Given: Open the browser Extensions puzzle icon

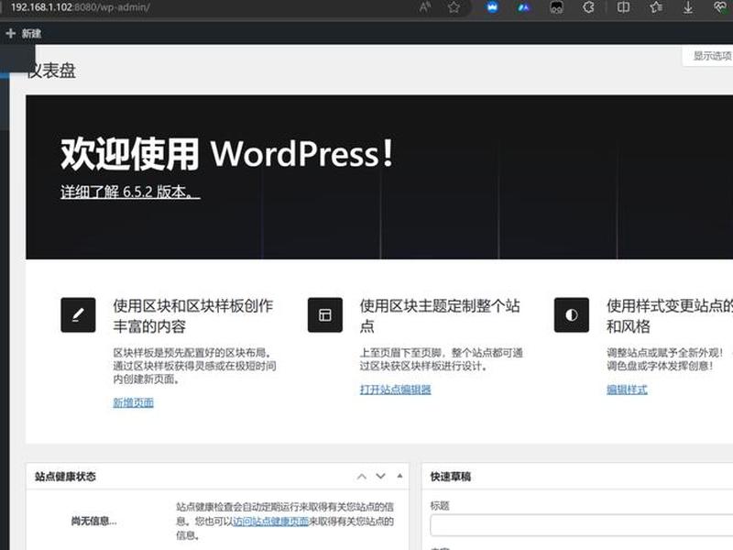Looking at the screenshot, I should pos(589,7).
